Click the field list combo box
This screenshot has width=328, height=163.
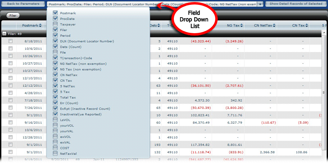pyautogui.click(x=152, y=4)
